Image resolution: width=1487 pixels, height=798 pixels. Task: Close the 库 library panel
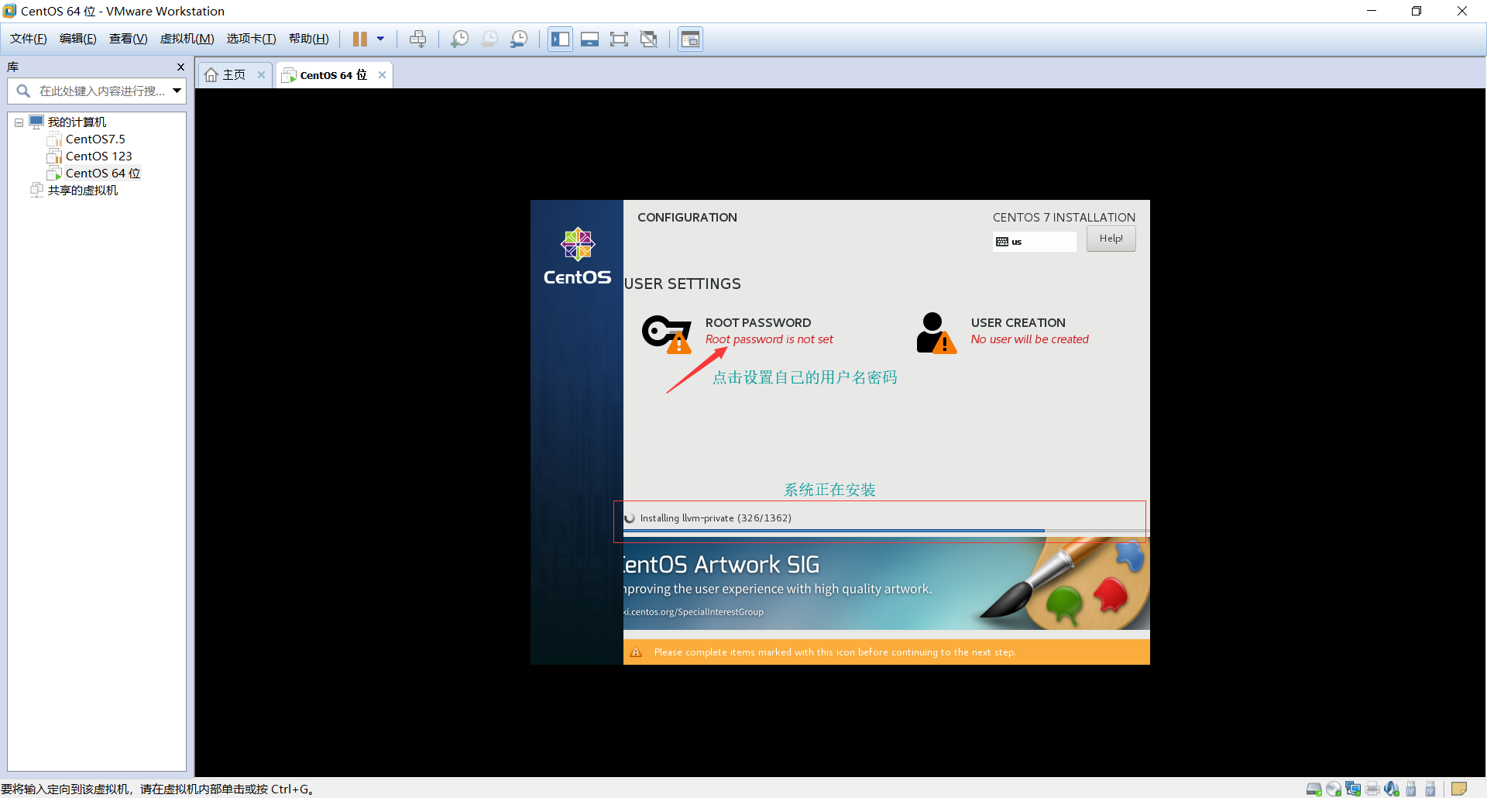click(180, 67)
